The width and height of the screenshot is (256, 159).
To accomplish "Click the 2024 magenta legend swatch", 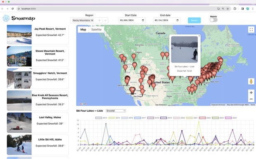I will (x=228, y=118).
